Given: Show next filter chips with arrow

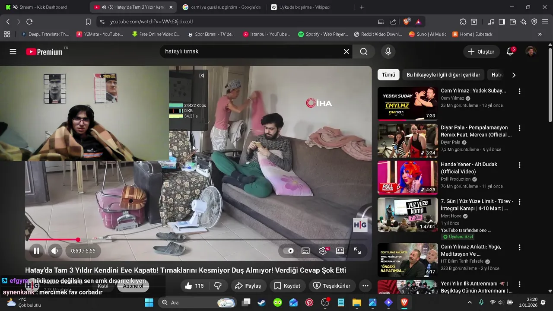Looking at the screenshot, I should point(514,75).
